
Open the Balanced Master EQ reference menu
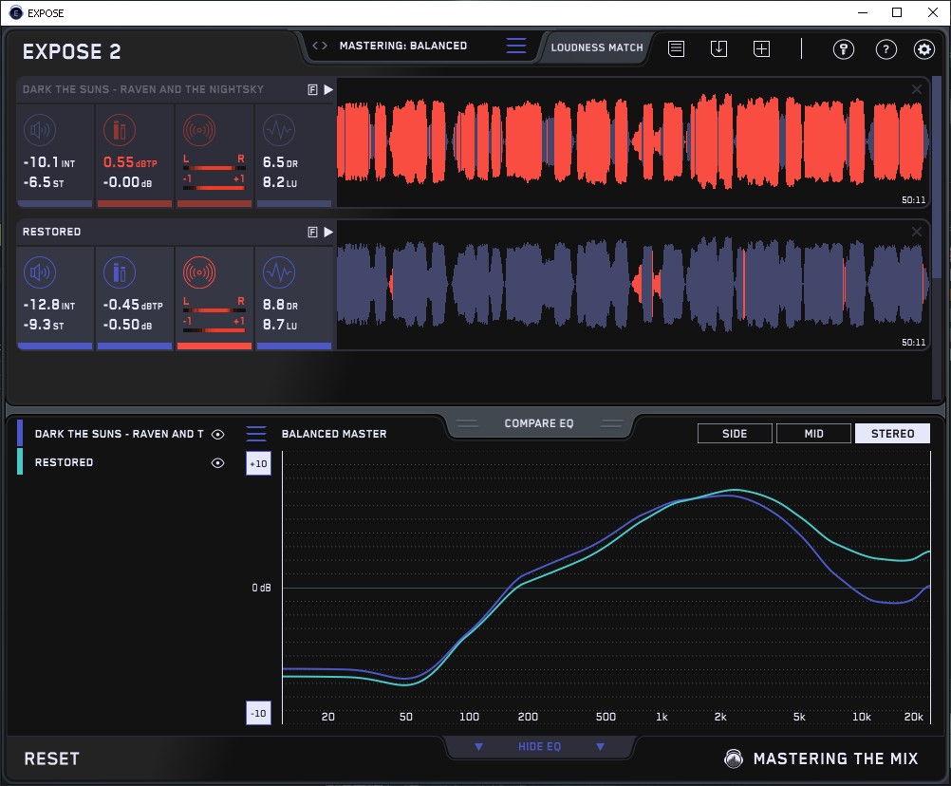[x=256, y=434]
